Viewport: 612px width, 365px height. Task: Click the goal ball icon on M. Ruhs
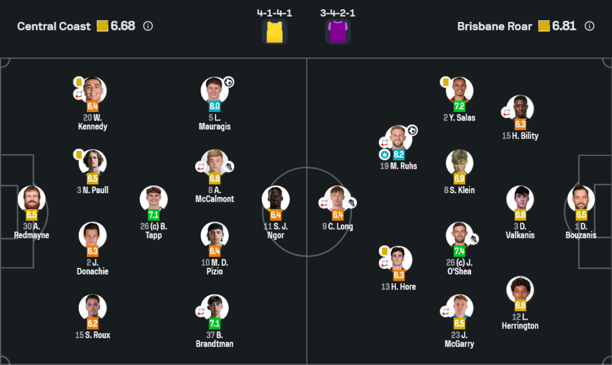[x=412, y=130]
